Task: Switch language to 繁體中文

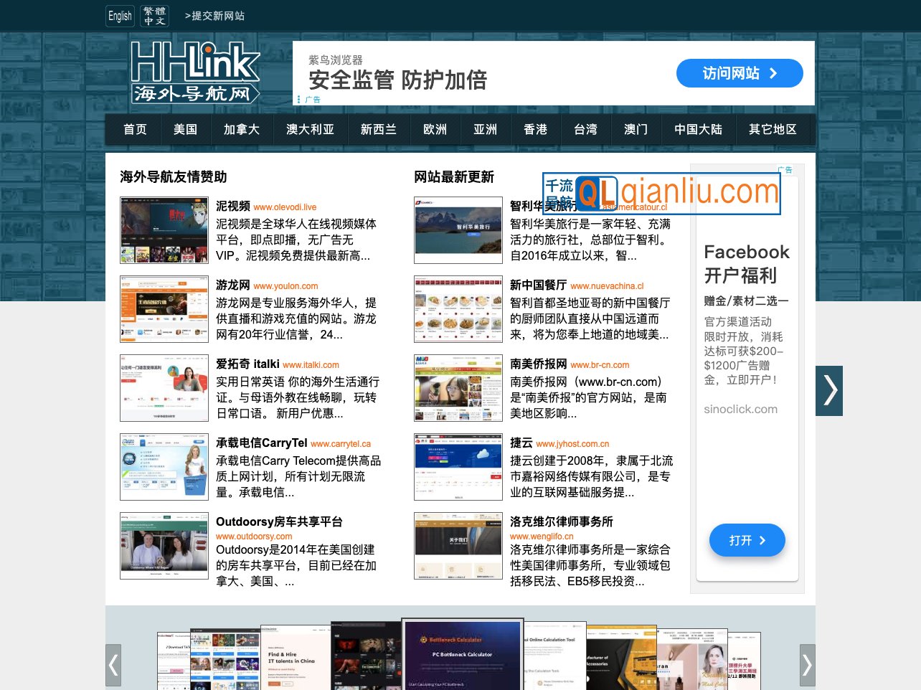Action: coord(154,15)
